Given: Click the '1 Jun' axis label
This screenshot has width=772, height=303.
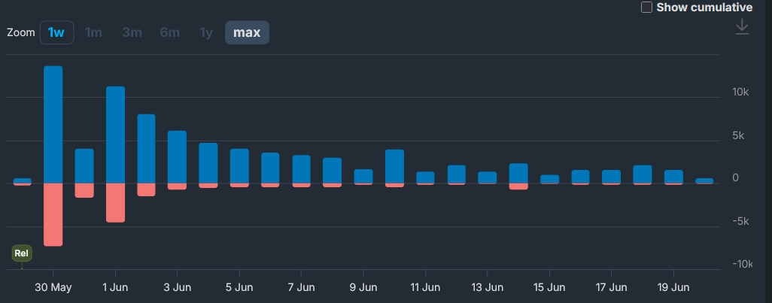Looking at the screenshot, I should point(115,287).
